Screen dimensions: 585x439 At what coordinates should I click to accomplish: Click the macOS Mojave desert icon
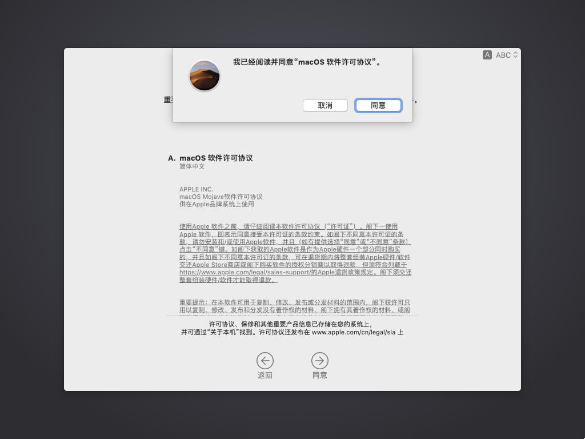pyautogui.click(x=204, y=75)
